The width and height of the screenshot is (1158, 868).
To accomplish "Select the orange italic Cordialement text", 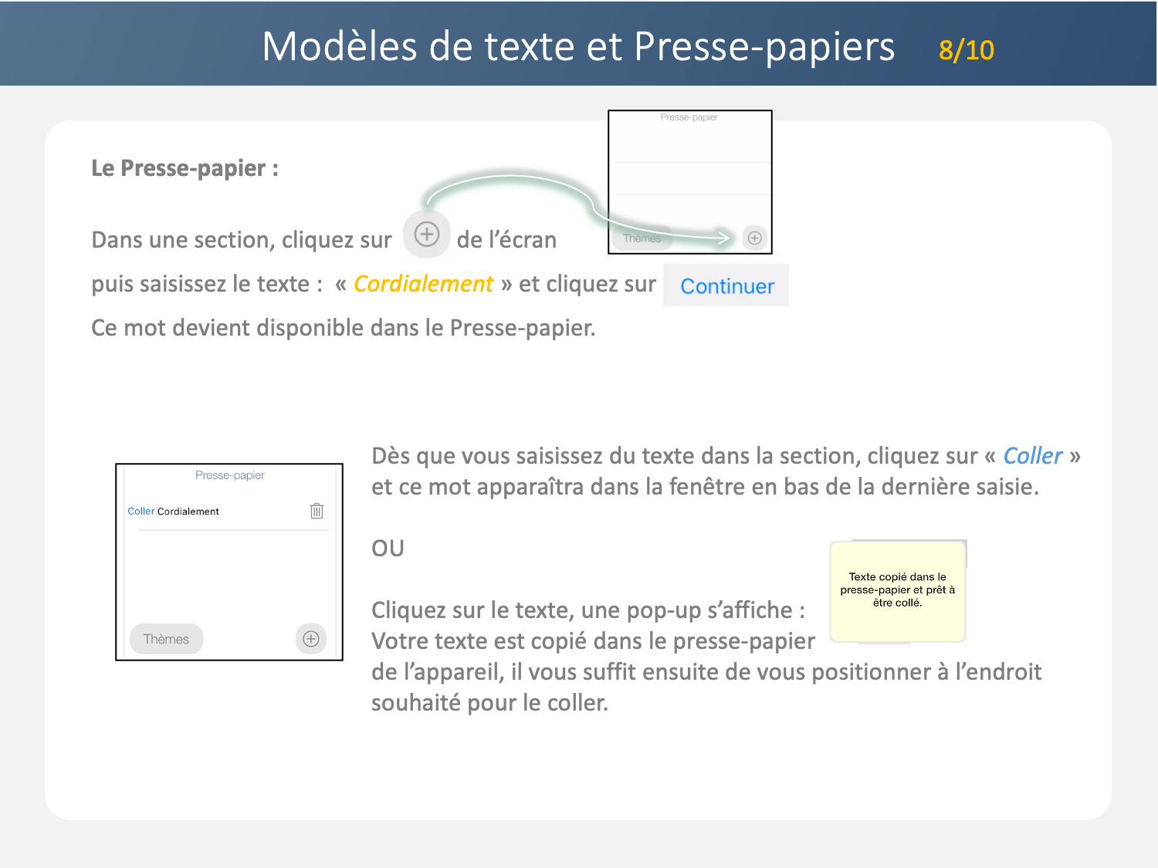I will click(423, 284).
